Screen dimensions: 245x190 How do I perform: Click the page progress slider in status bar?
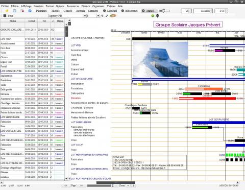tap(100, 185)
